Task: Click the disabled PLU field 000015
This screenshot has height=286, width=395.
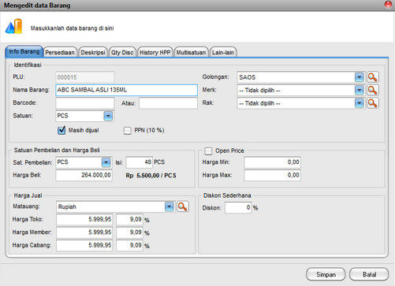Action: 85,77
